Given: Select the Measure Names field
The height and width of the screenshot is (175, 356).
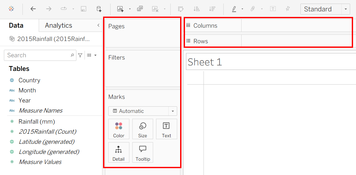Looking at the screenshot, I should [40, 111].
